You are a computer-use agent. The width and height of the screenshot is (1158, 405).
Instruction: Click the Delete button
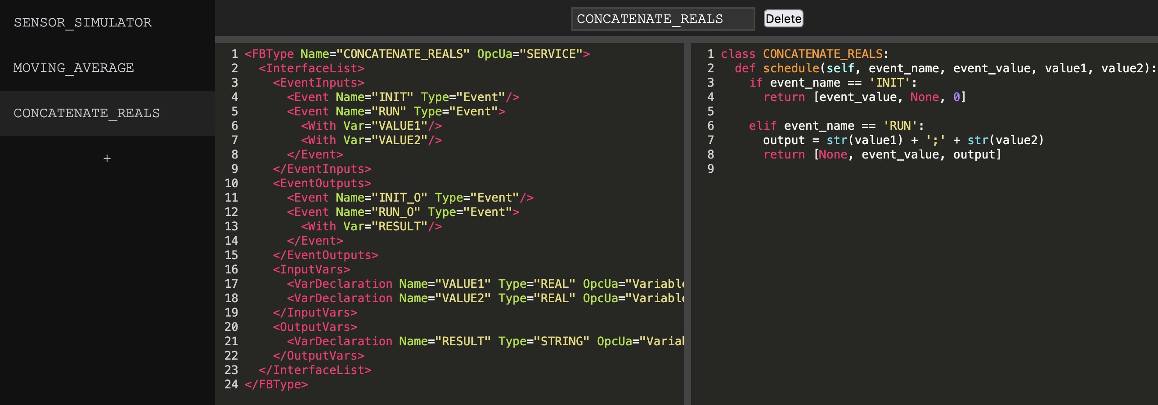pyautogui.click(x=783, y=19)
